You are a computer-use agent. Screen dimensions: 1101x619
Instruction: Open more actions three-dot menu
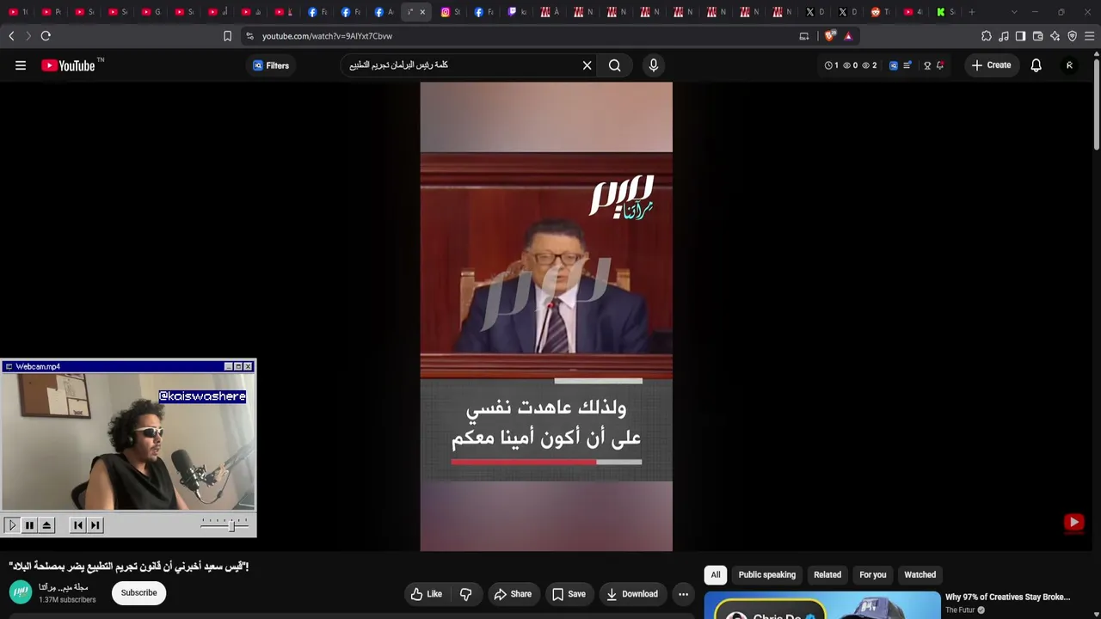click(683, 594)
